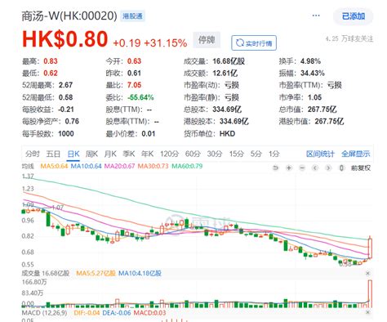This screenshot has height=322, width=387.
Task: Click the 量比 value 7.05
Action: 135,85
